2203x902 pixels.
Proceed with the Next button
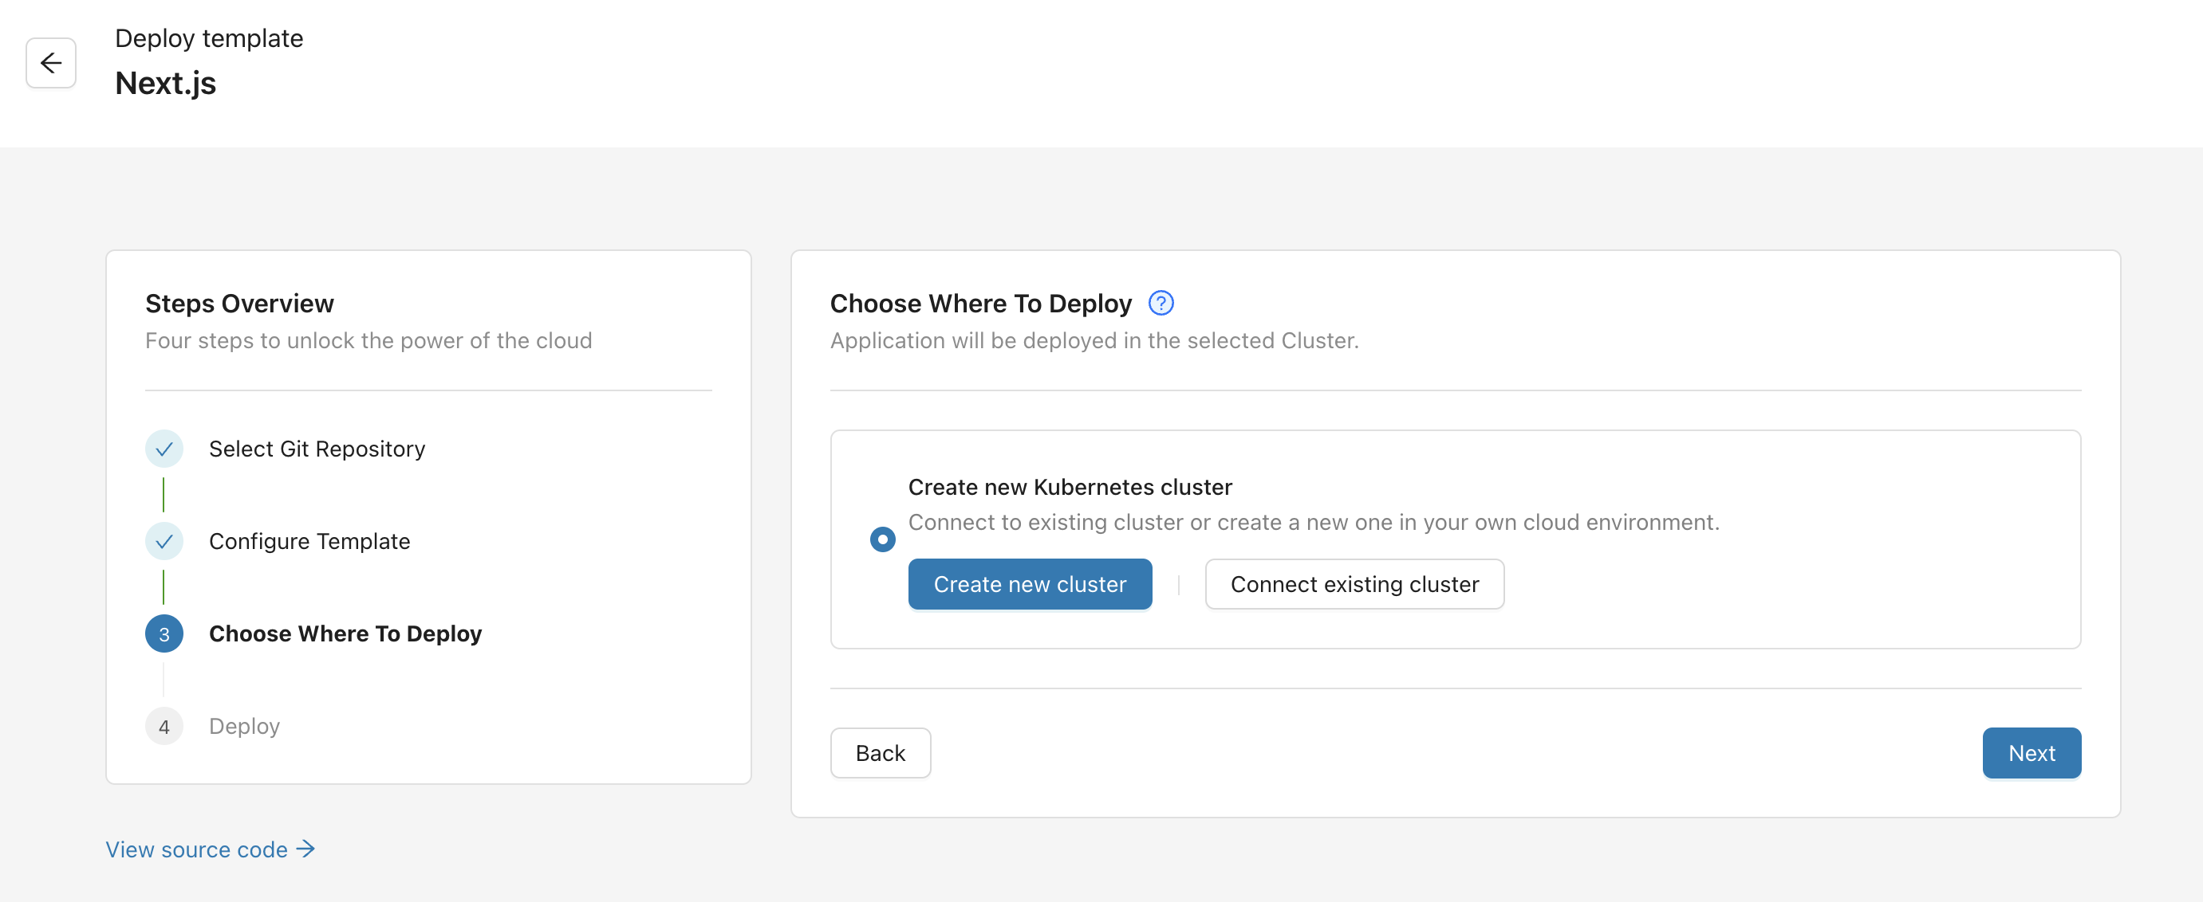[x=2031, y=752]
